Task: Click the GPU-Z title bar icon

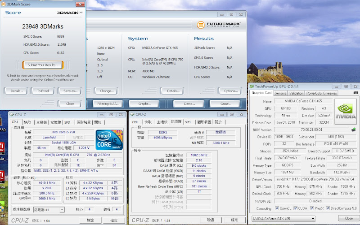Action: coord(252,87)
